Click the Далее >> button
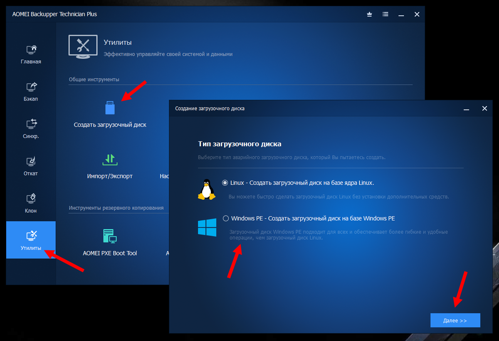The image size is (499, 341). pos(455,321)
